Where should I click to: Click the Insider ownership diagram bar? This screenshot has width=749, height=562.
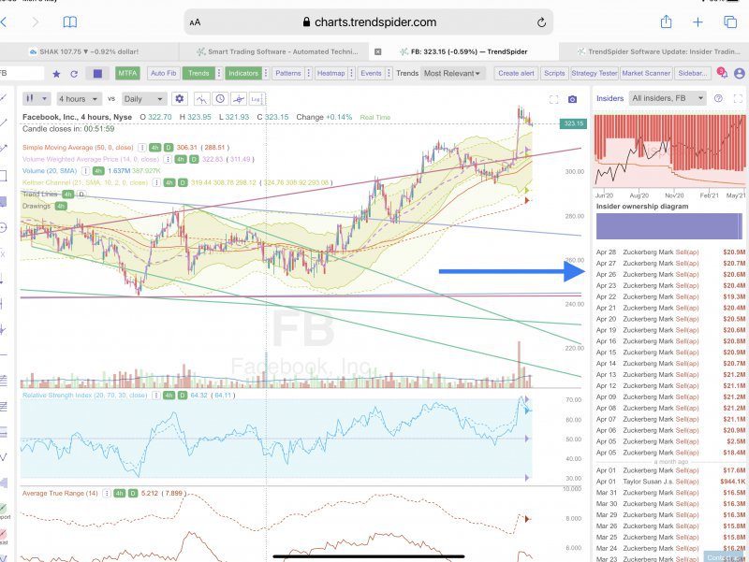click(x=669, y=226)
